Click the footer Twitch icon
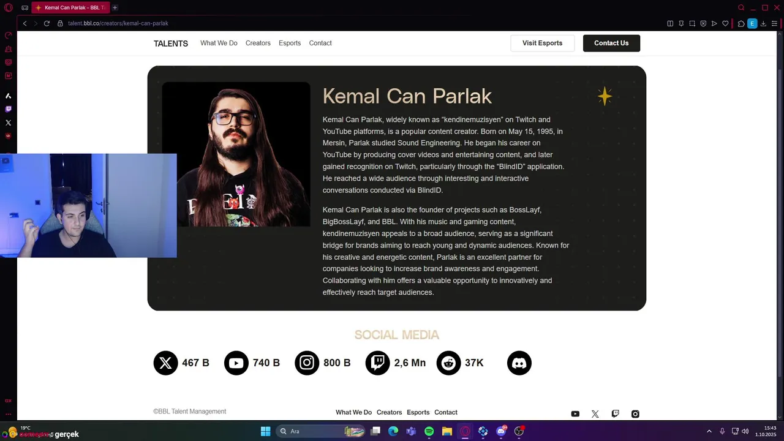This screenshot has width=784, height=441. tap(616, 414)
